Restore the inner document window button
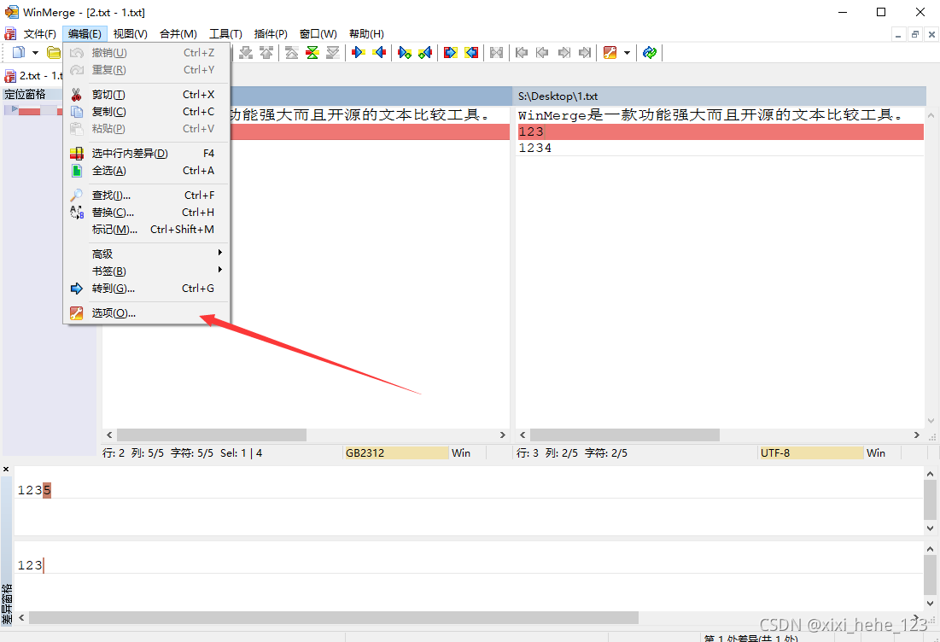 point(915,34)
